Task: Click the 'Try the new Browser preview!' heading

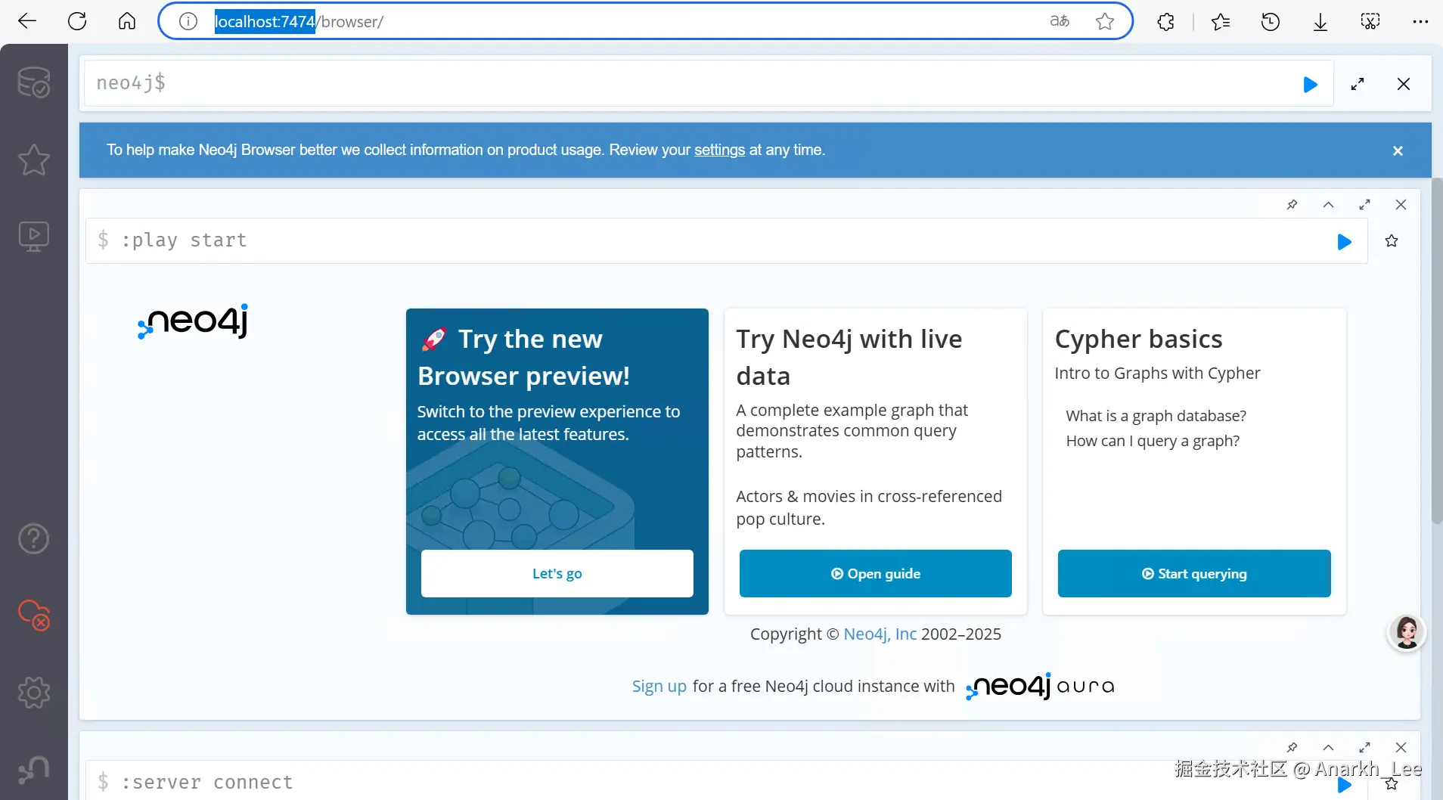Action: [x=524, y=358]
